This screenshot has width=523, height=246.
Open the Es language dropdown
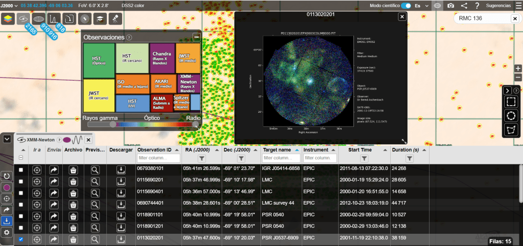click(x=421, y=6)
